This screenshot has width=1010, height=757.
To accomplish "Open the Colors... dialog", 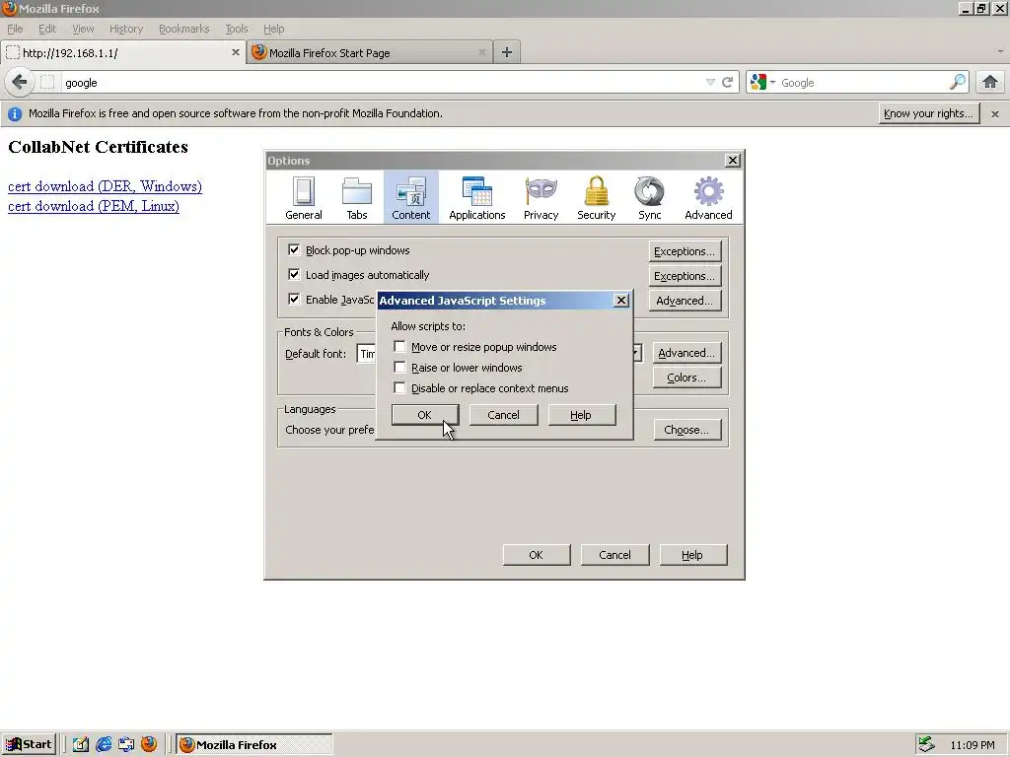I will tap(686, 378).
